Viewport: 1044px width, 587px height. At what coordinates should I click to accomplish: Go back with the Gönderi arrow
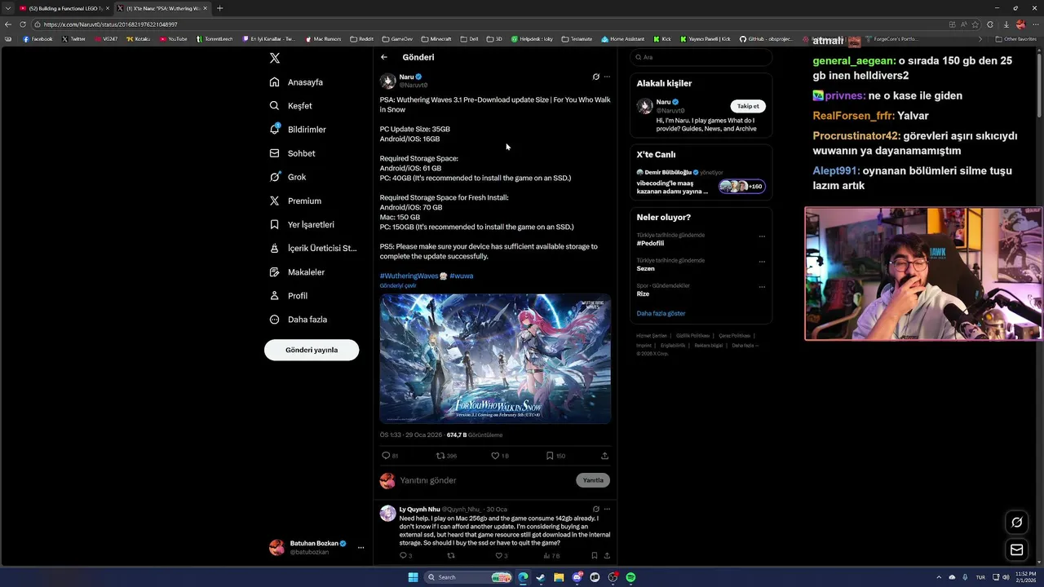click(x=384, y=57)
